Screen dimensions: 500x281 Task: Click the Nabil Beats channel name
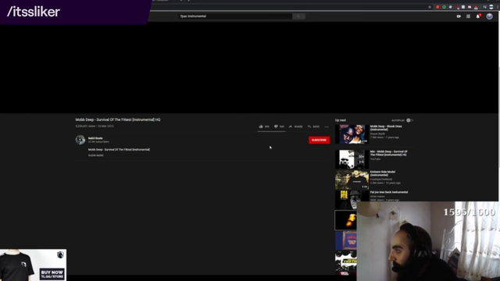(x=95, y=138)
